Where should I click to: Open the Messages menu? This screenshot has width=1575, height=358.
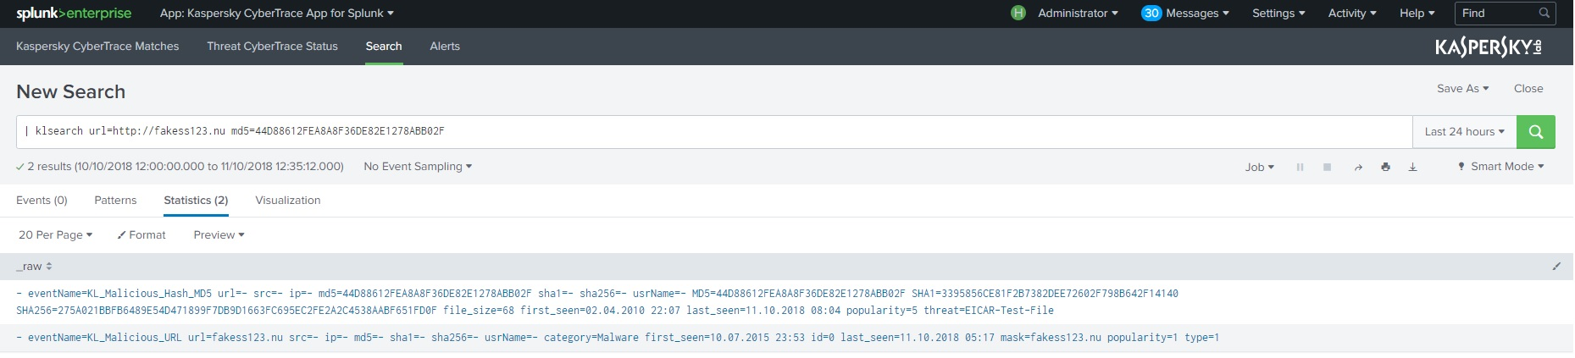point(1185,14)
